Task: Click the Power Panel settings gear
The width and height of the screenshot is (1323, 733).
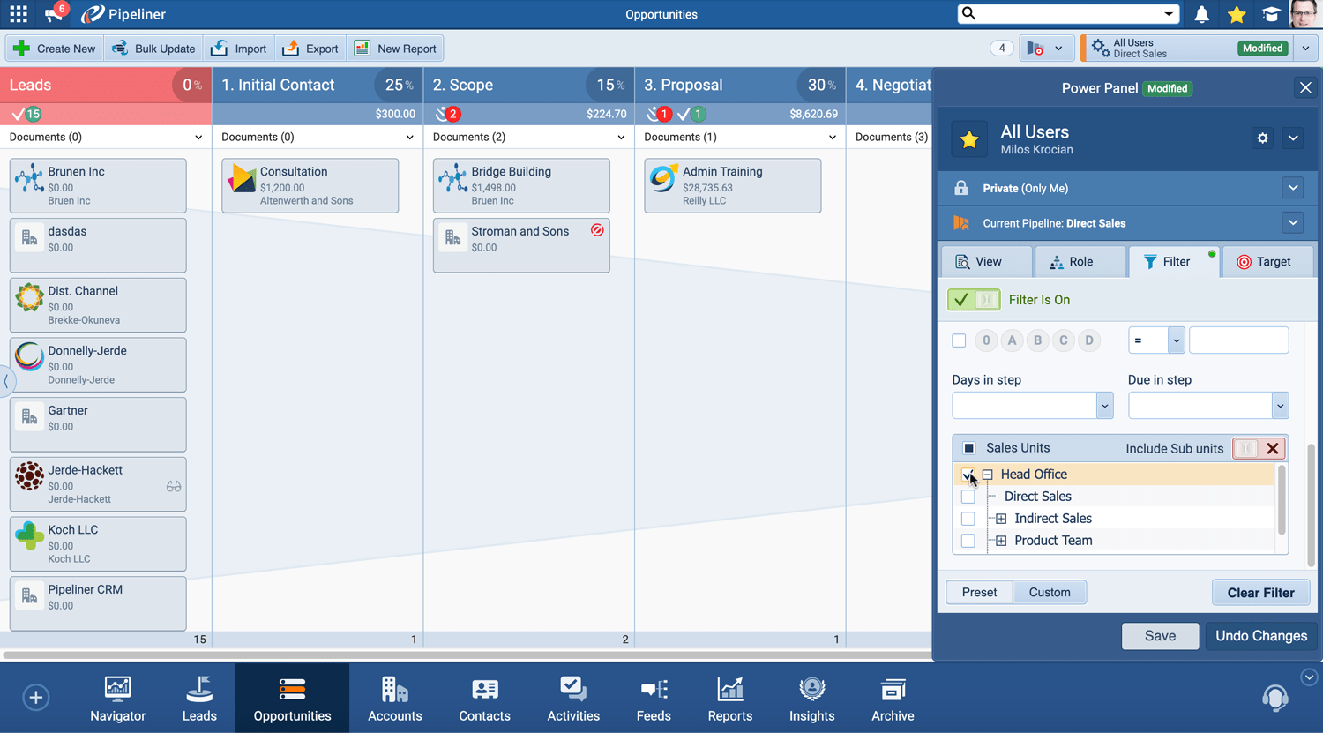Action: click(x=1262, y=138)
